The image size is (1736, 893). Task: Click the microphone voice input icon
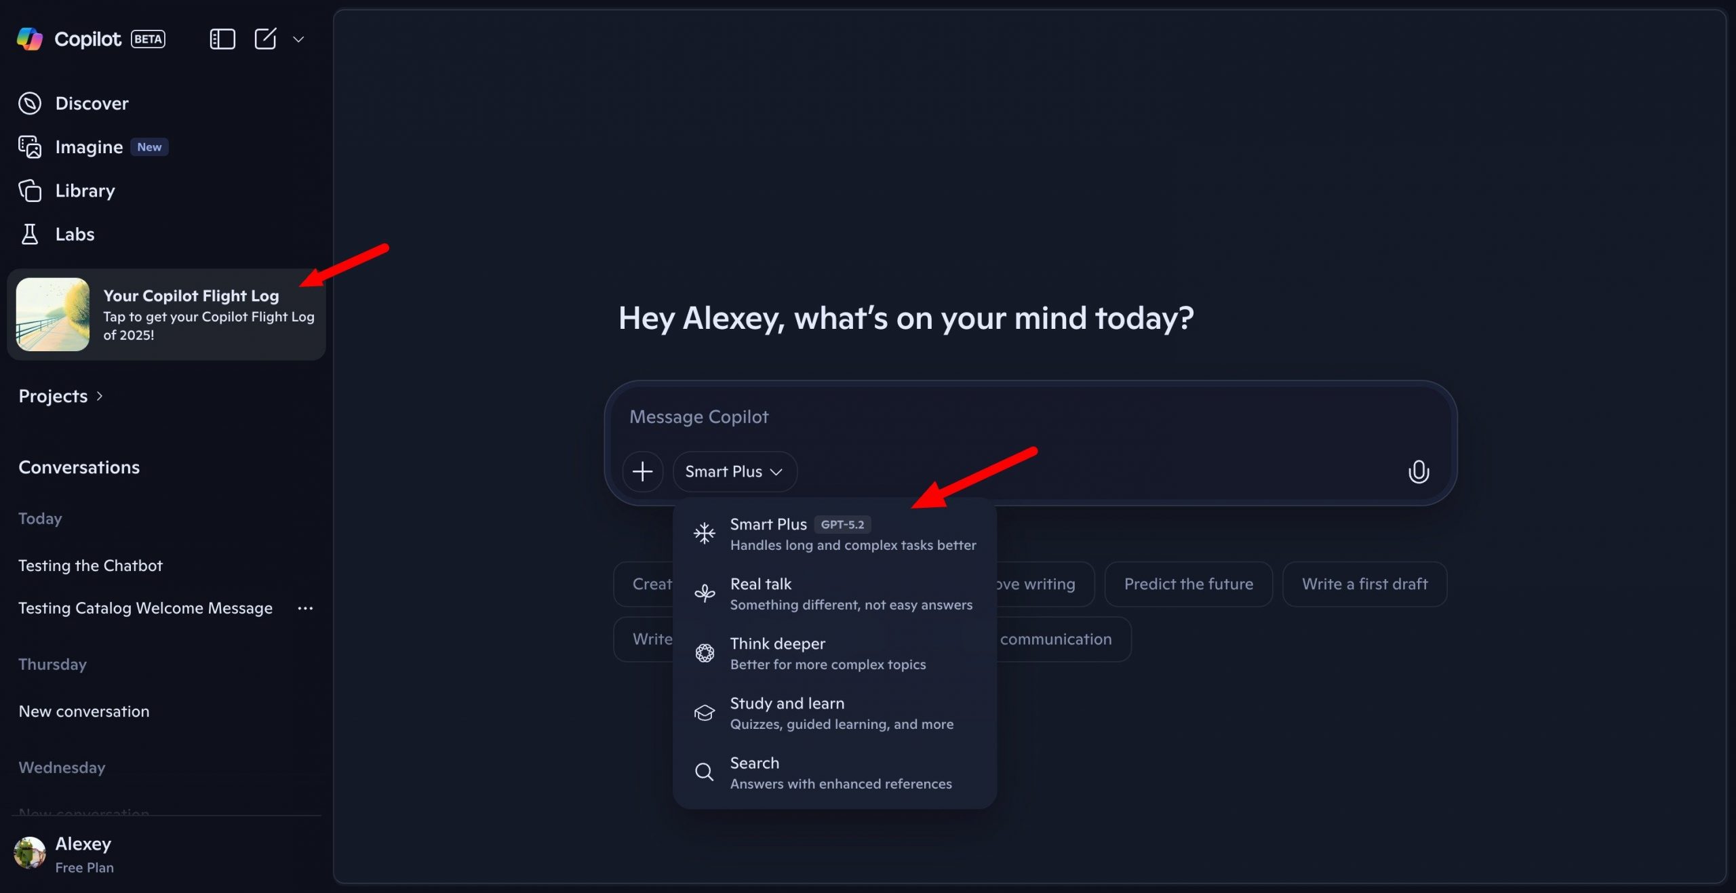coord(1418,472)
